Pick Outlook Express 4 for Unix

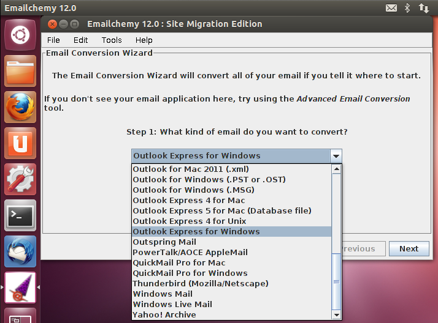[x=231, y=221]
